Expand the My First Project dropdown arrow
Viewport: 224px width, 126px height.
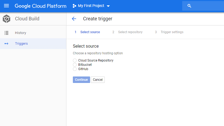click(x=108, y=6)
